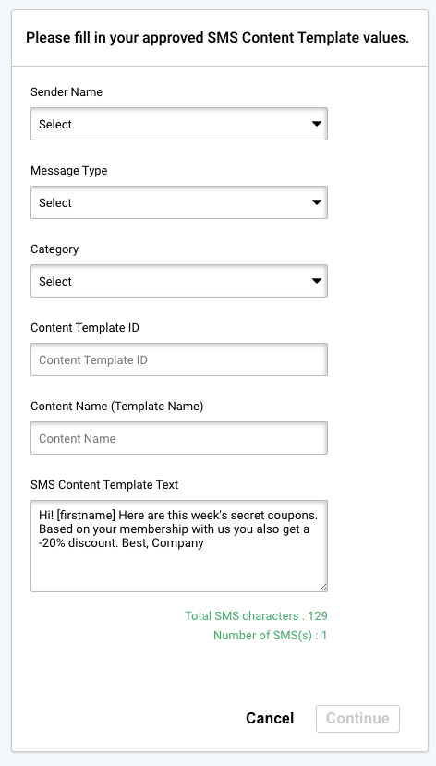Expand the Category select box
Image resolution: width=436 pixels, height=766 pixels.
pos(178,281)
